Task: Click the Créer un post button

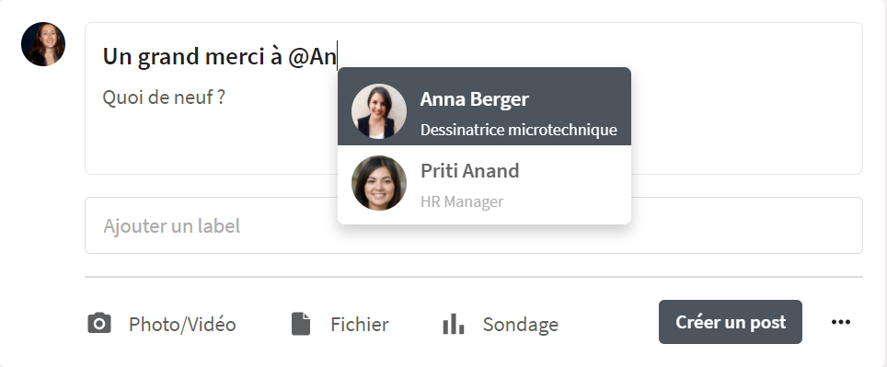Action: click(x=731, y=322)
